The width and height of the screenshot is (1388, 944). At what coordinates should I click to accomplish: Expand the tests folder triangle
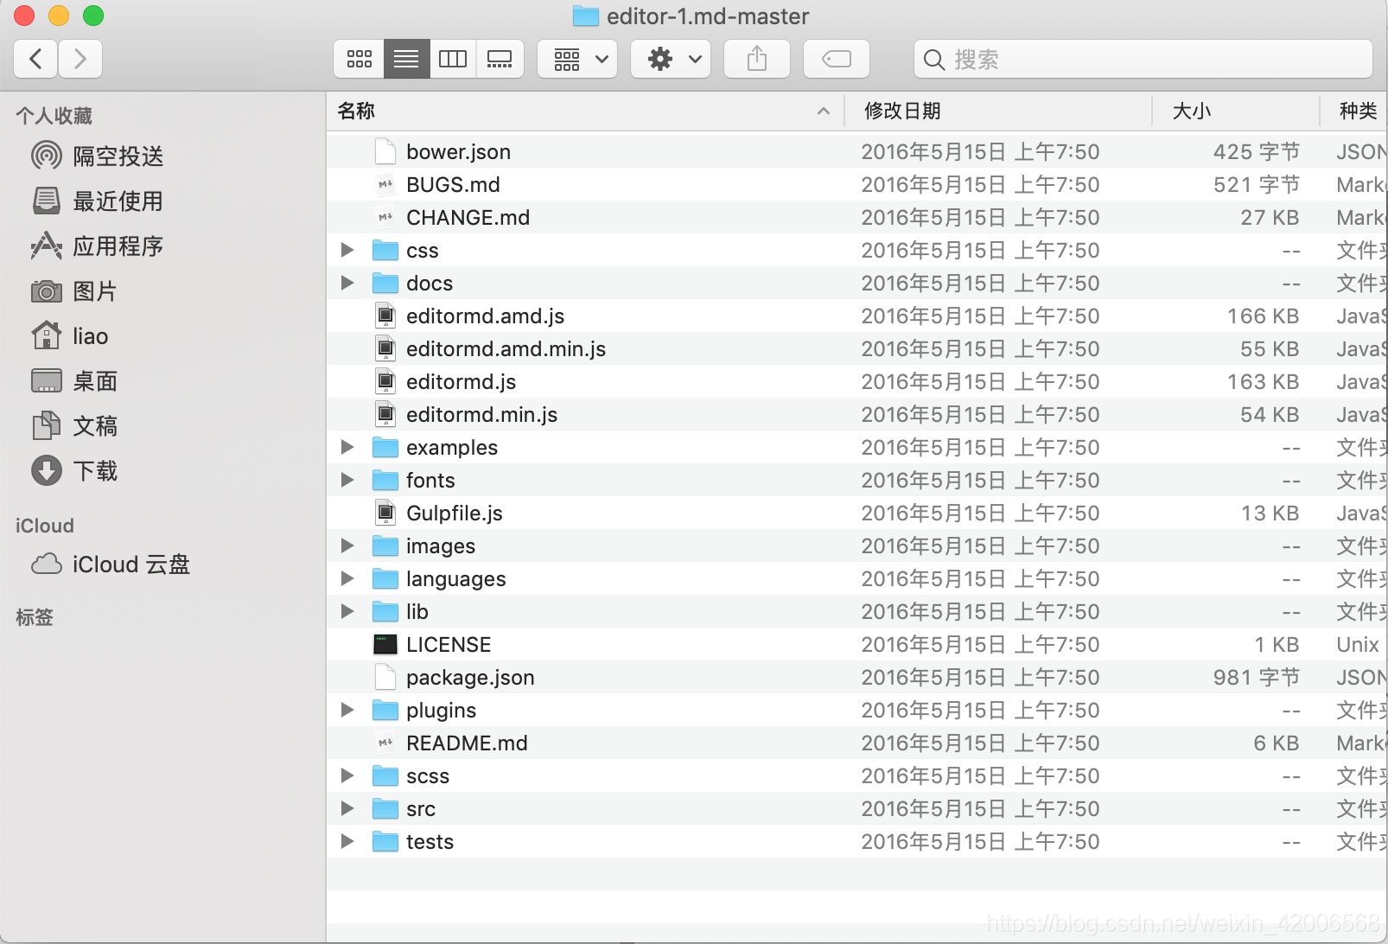[347, 841]
